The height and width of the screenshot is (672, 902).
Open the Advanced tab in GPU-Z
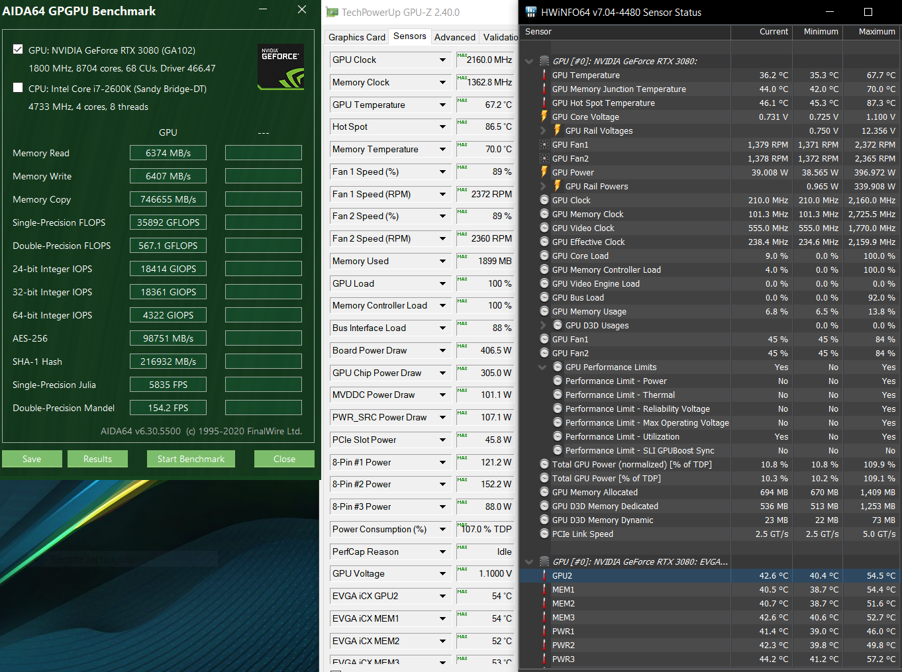pos(454,37)
